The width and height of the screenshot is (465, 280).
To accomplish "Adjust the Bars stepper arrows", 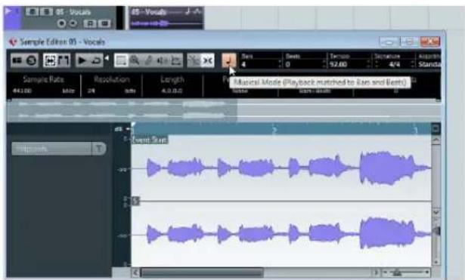I will coord(280,64).
